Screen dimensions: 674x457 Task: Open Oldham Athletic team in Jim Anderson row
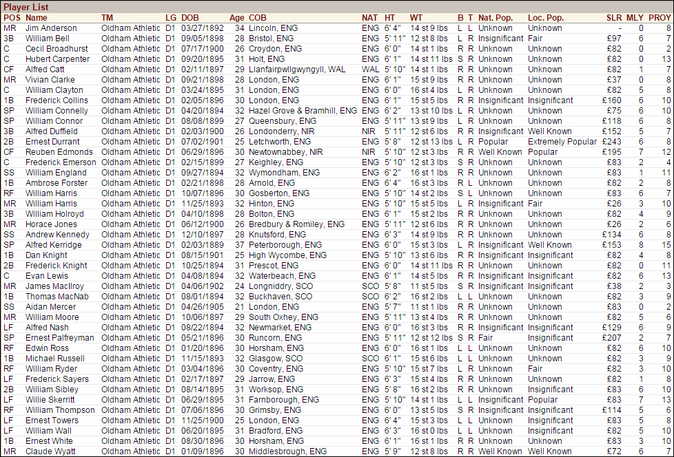[x=131, y=28]
